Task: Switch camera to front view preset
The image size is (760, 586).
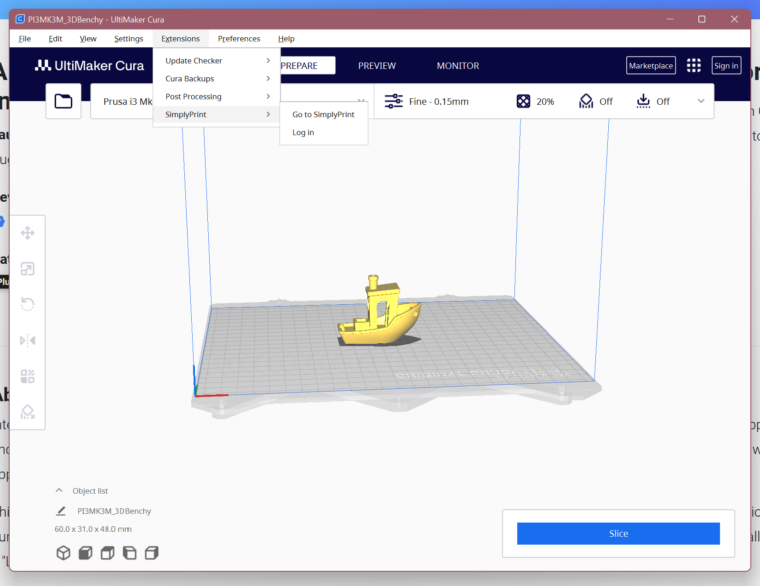Action: click(x=86, y=553)
